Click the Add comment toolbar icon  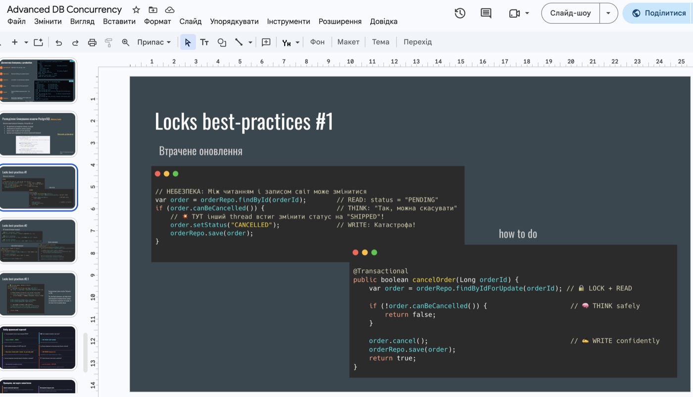tap(266, 43)
